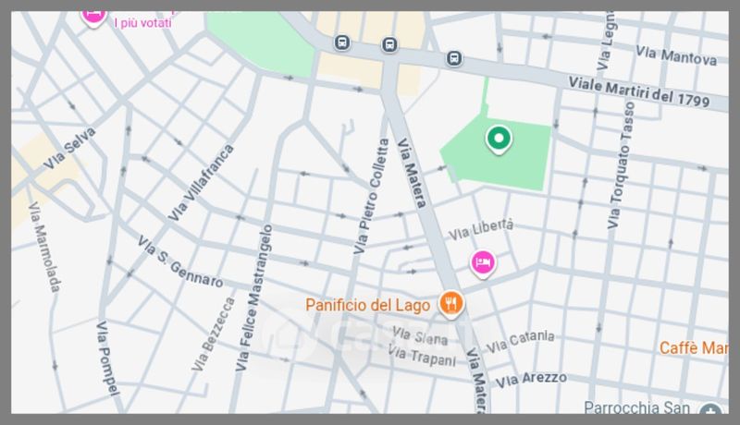The width and height of the screenshot is (740, 425).
Task: Click the Via Pietro Colletta street label
Action: 372,196
